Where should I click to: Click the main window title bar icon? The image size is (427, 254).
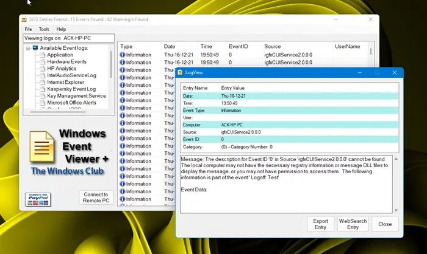click(x=24, y=19)
